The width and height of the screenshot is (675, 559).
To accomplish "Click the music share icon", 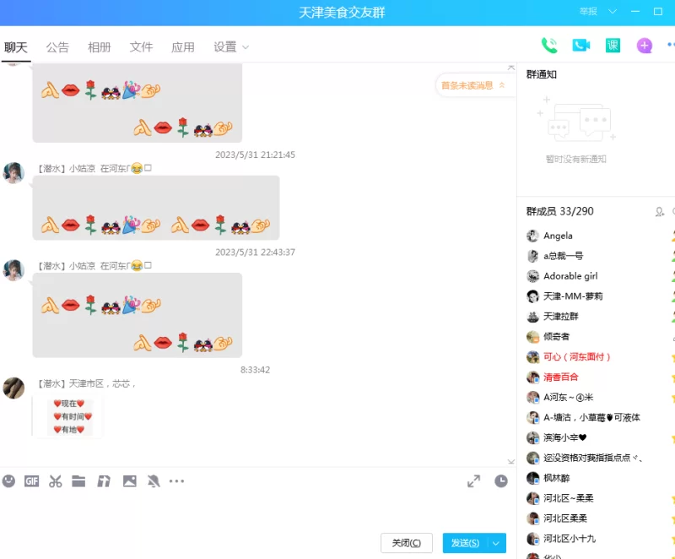I will pyautogui.click(x=104, y=481).
